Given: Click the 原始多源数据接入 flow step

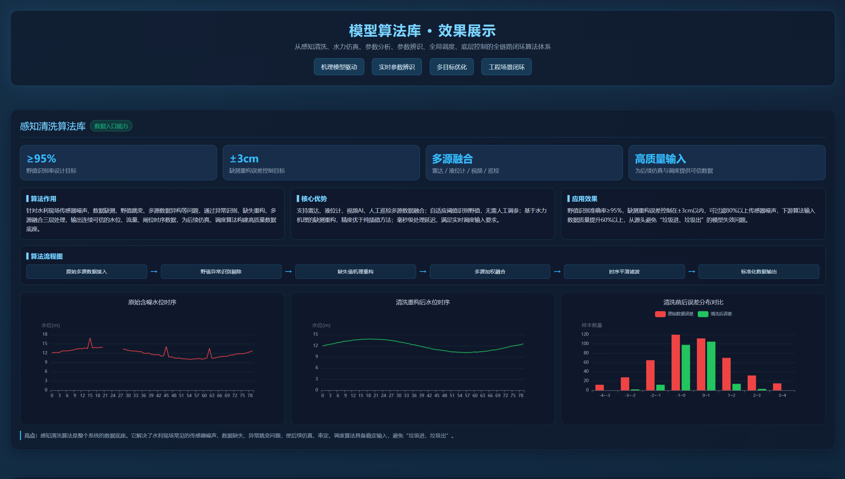Looking at the screenshot, I should tap(87, 271).
